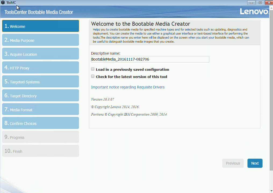Click the Copyright IBM Corporation 2009, 2014 line
The height and width of the screenshot is (193, 273).
(x=129, y=114)
